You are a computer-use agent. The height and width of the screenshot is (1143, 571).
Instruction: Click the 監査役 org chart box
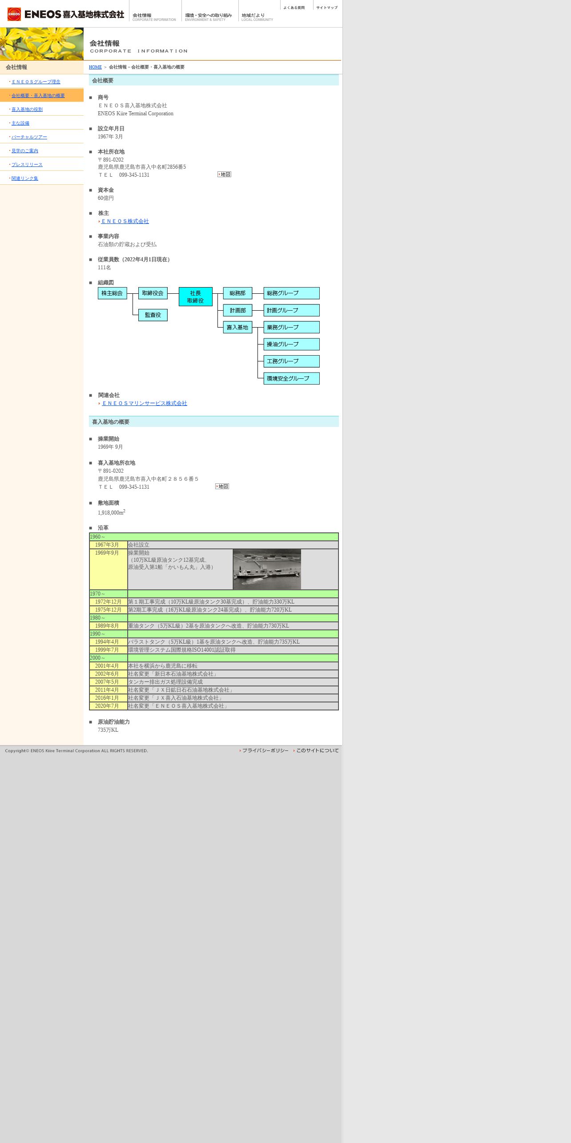153,315
